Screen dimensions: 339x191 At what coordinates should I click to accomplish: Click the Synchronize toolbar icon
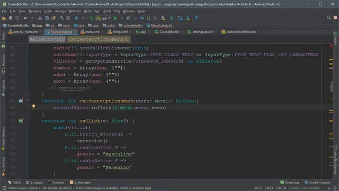click(x=17, y=18)
